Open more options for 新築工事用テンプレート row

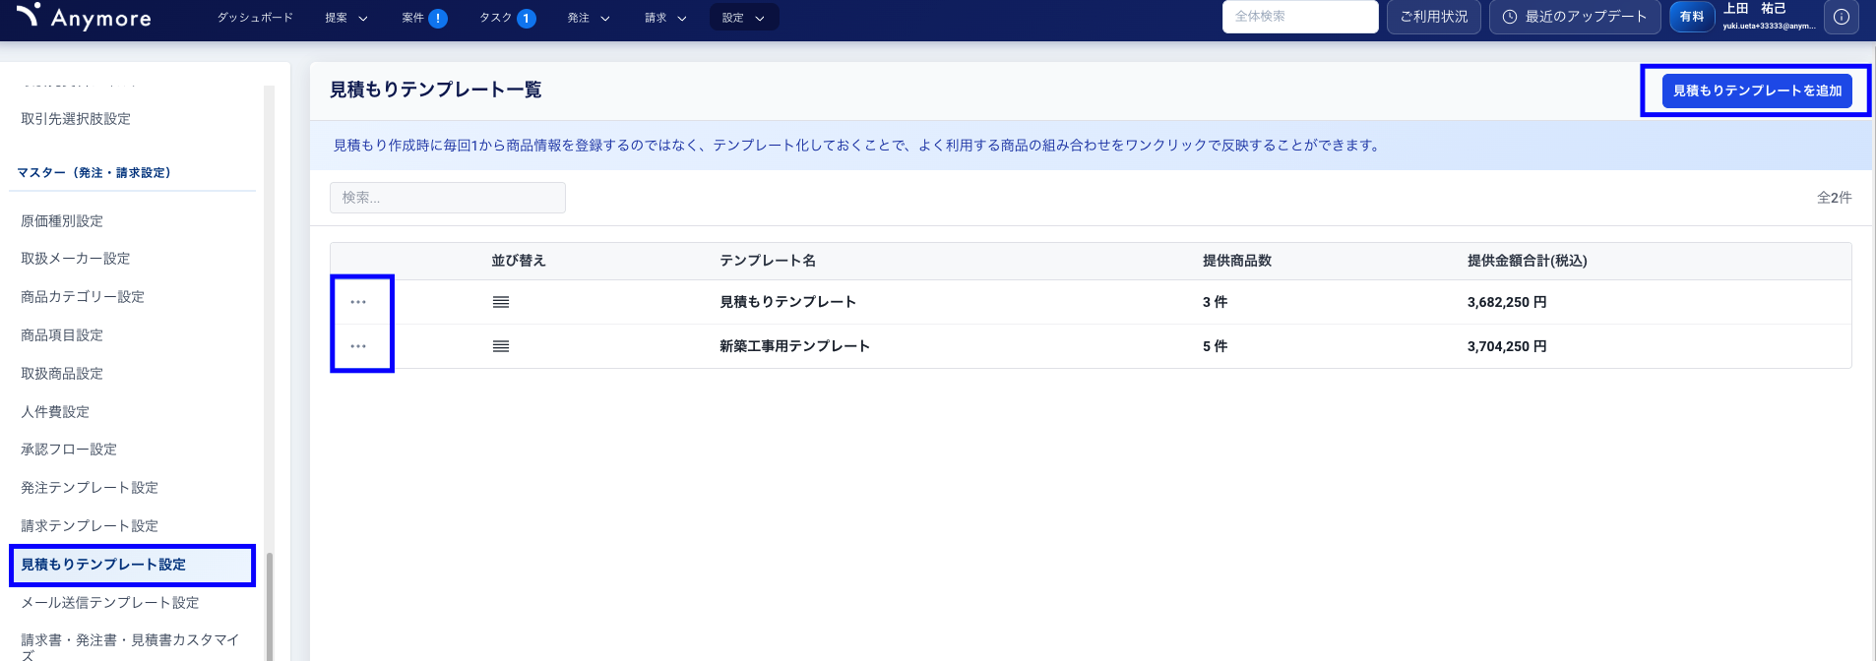click(x=358, y=346)
